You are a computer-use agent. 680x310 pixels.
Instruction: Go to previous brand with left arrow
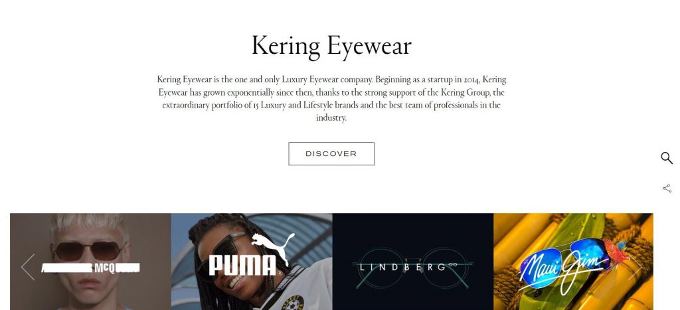pos(28,267)
